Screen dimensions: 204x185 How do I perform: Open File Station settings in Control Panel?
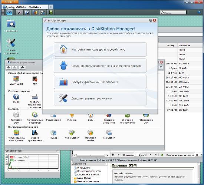coord(109,134)
